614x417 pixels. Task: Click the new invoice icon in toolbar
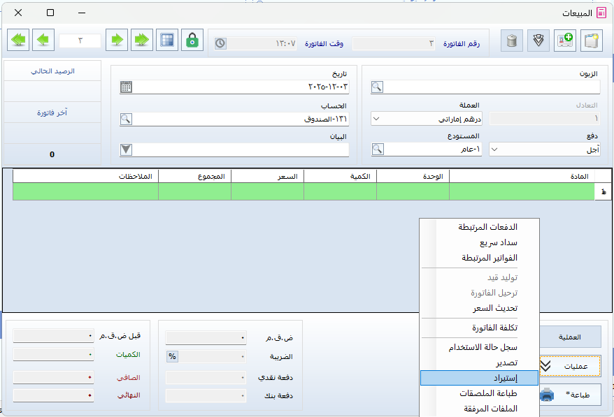(592, 41)
